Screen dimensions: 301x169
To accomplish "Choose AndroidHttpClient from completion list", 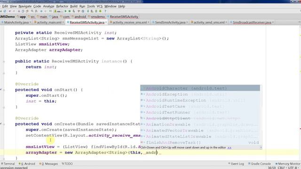I will click(x=200, y=118).
